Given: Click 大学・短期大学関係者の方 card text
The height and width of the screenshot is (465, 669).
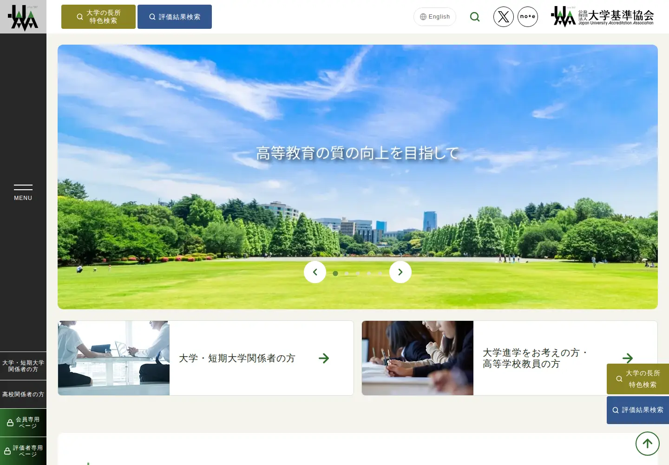Looking at the screenshot, I should tap(237, 358).
